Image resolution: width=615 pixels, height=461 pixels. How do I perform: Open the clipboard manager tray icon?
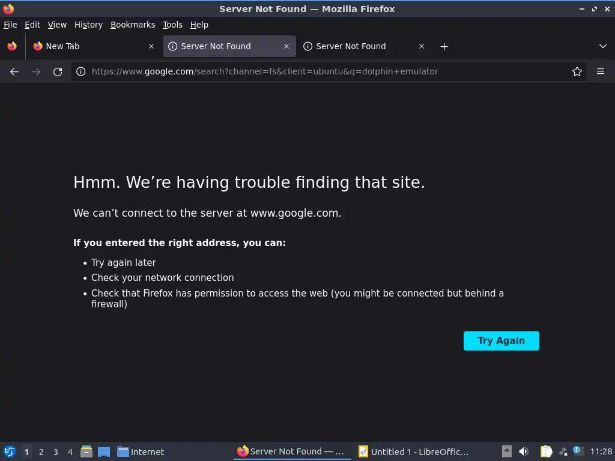546,451
